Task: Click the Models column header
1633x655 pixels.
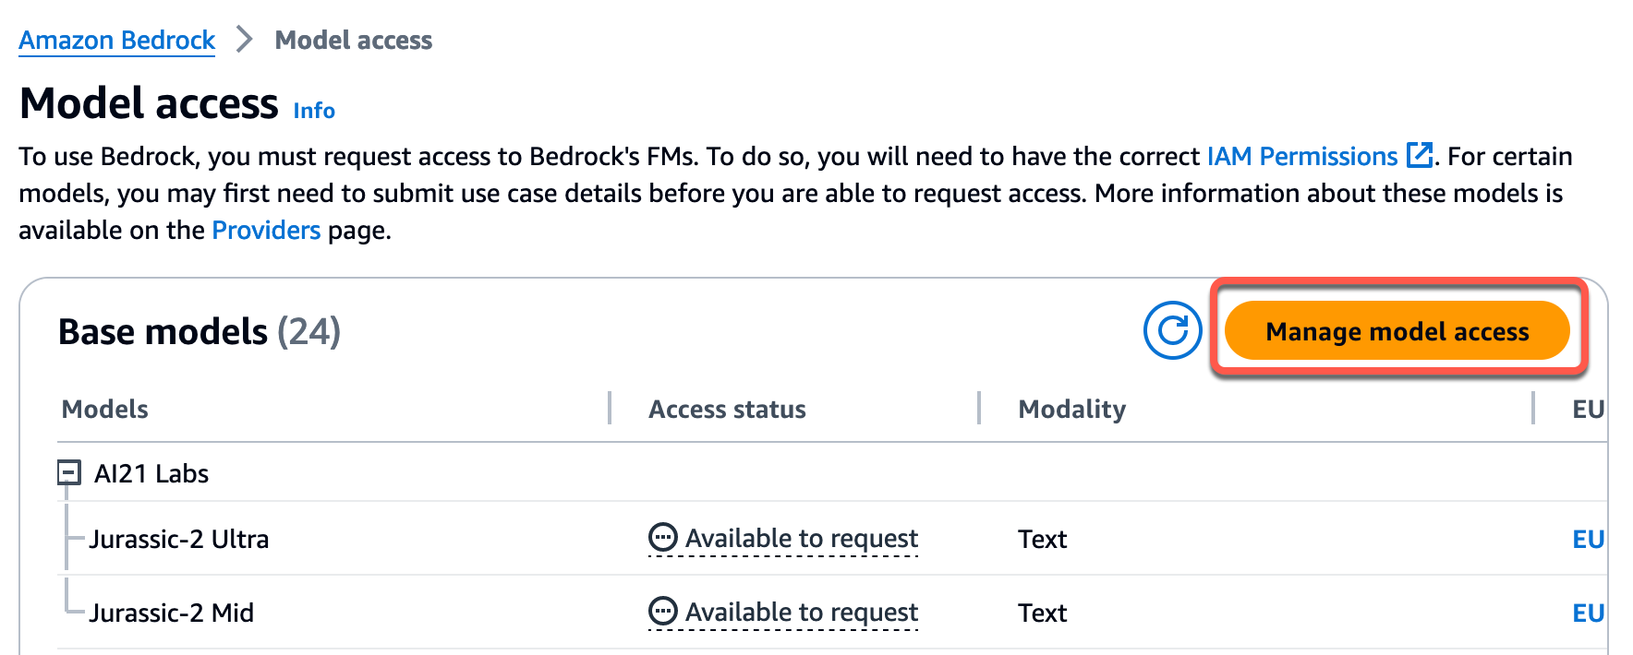Action: click(x=105, y=409)
